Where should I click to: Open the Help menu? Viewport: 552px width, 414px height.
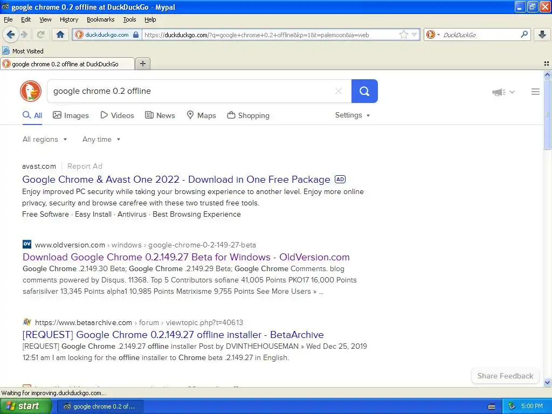pos(150,19)
